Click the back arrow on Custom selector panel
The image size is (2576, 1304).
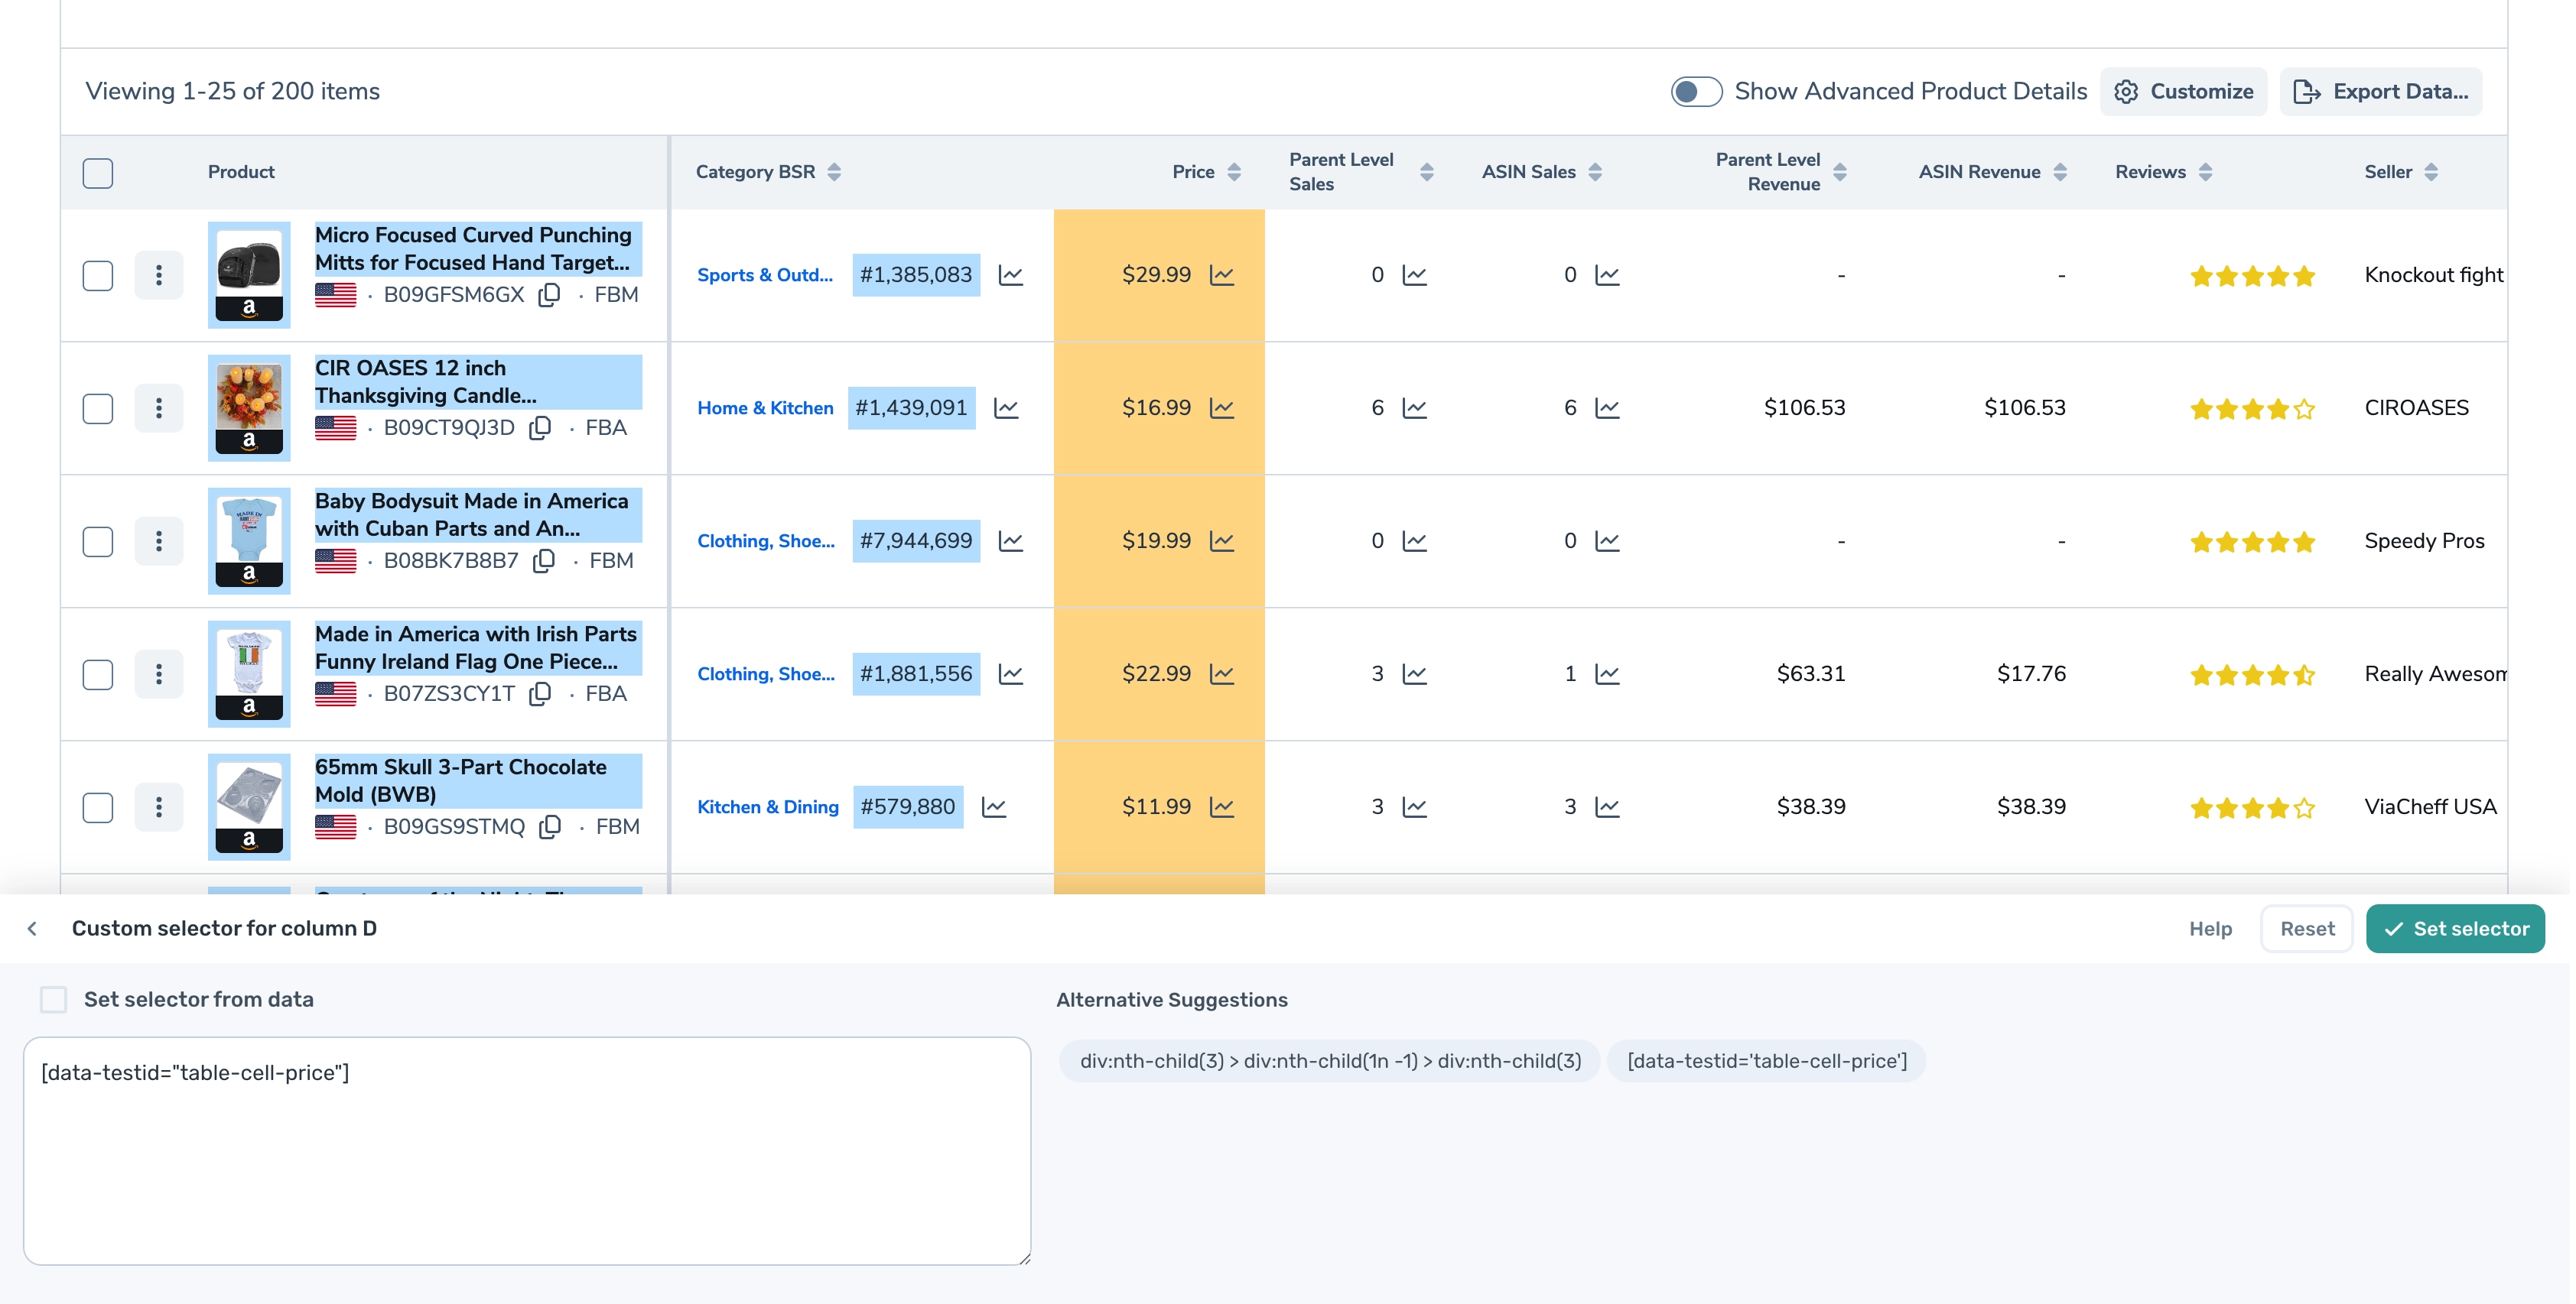tap(31, 928)
